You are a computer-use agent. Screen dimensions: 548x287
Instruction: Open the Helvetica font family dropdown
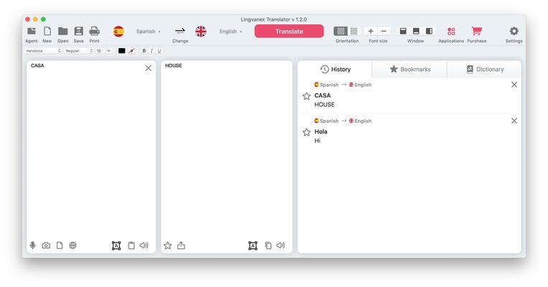(43, 51)
